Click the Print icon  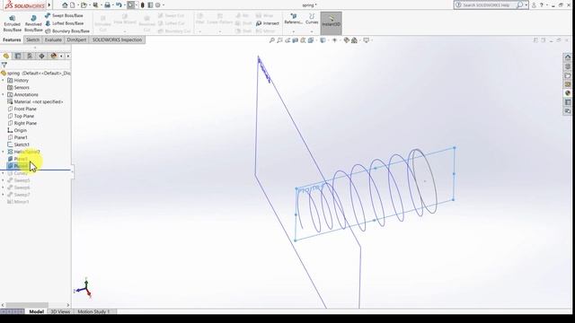107,5
